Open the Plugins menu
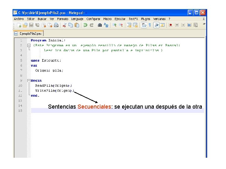Viewport: 226px width, 169px height. 145,19
